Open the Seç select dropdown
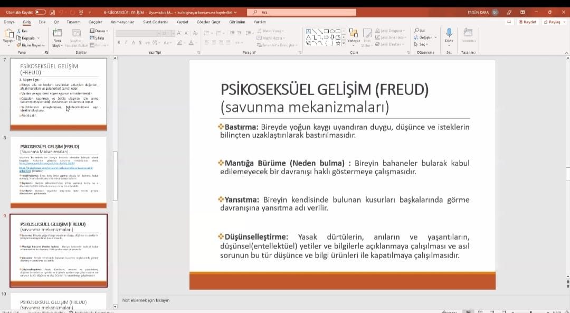 [x=421, y=45]
